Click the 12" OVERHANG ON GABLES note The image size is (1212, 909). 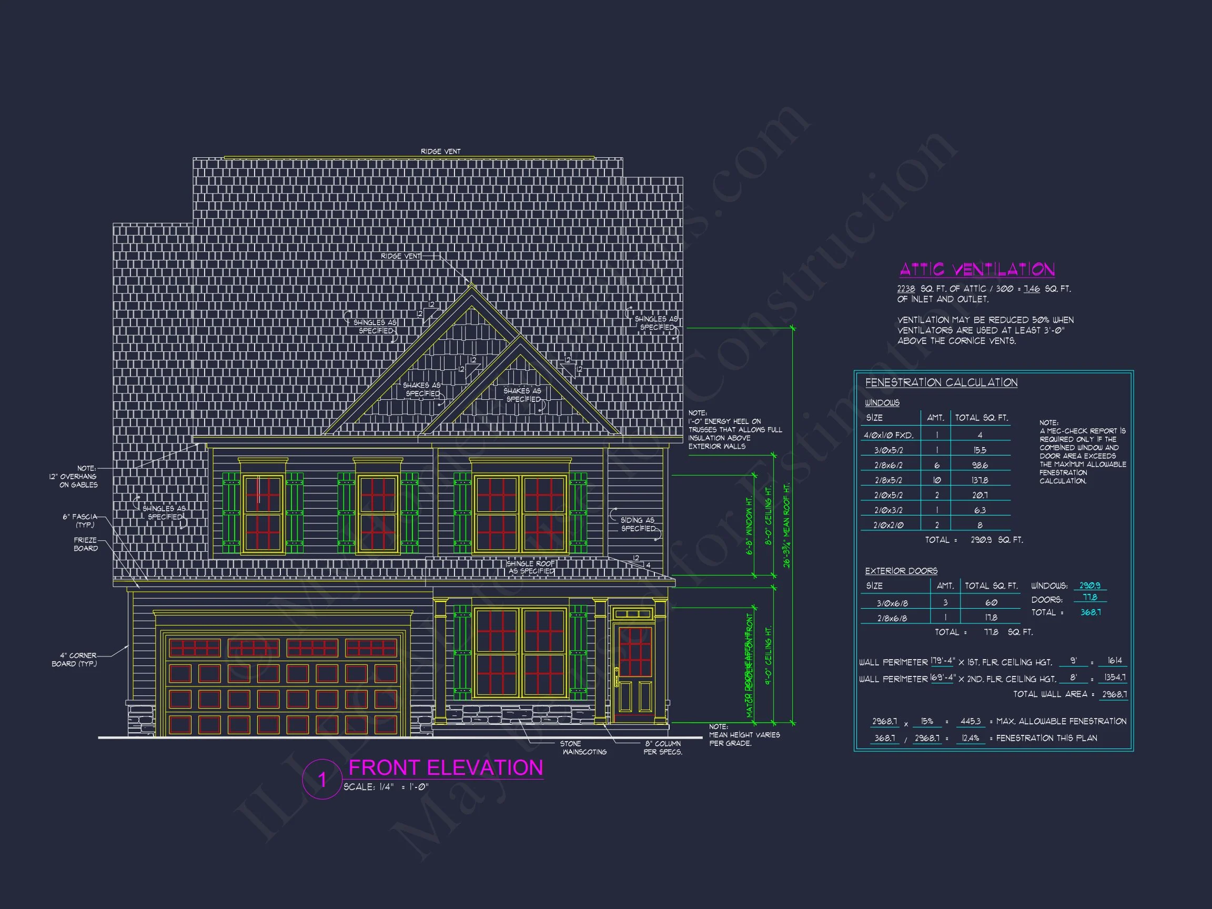[x=74, y=477]
